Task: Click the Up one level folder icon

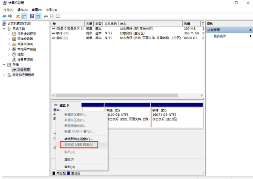Action: (18, 16)
